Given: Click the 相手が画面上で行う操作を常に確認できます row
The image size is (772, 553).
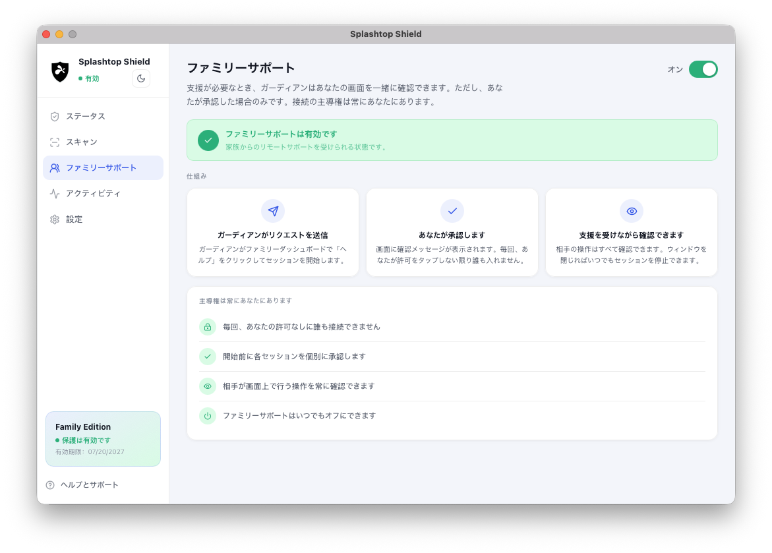Looking at the screenshot, I should (x=452, y=386).
